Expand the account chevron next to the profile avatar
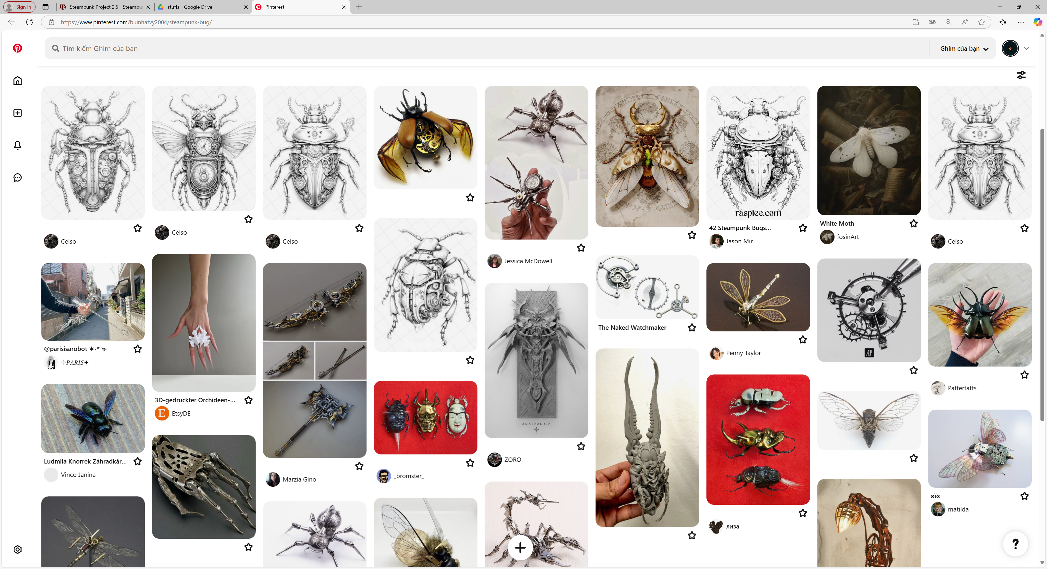This screenshot has width=1047, height=569. (x=1027, y=48)
